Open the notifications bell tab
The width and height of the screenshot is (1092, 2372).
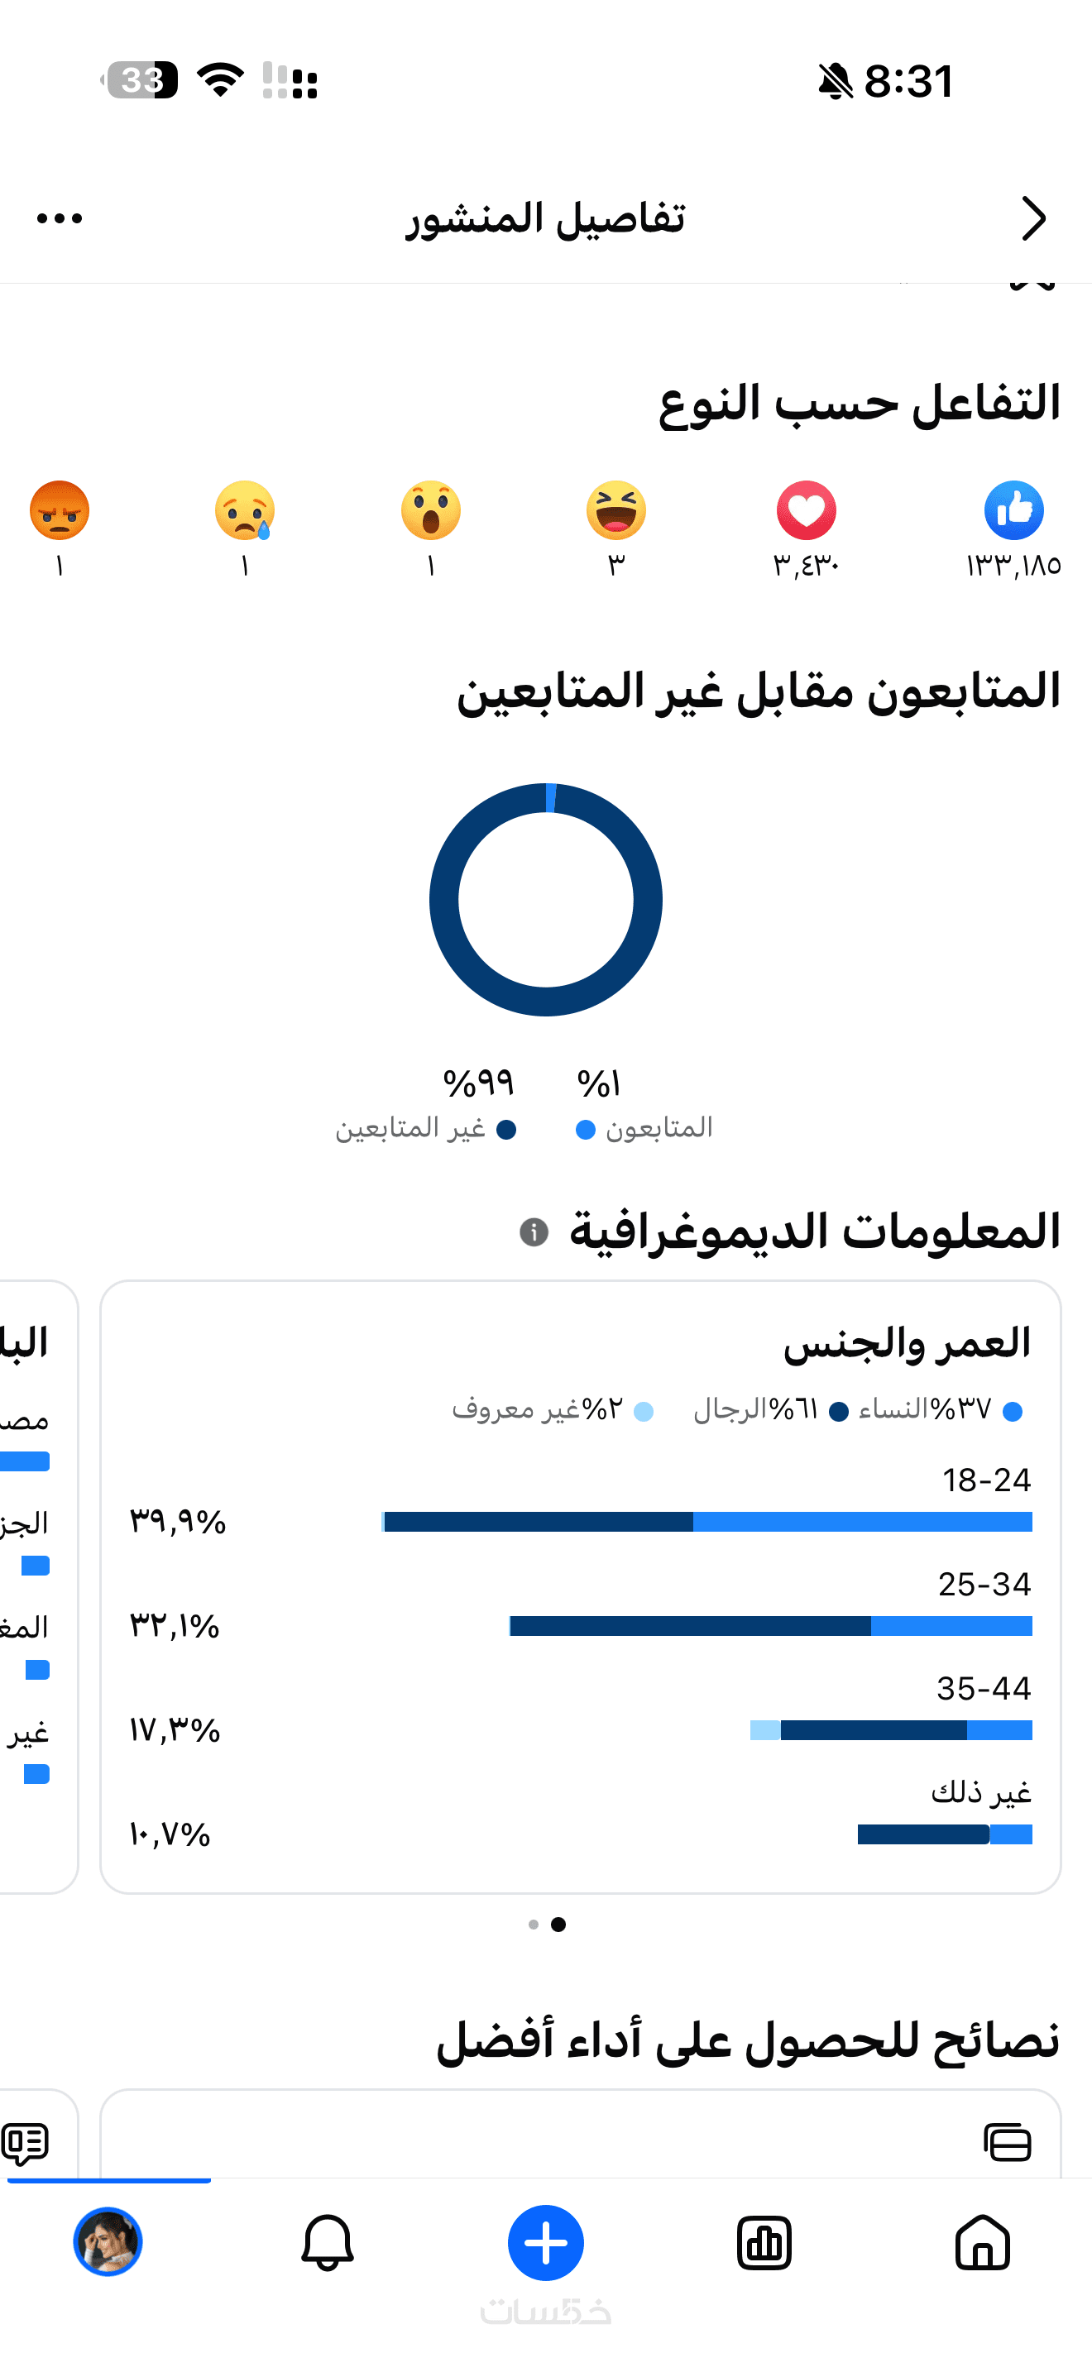(327, 2243)
